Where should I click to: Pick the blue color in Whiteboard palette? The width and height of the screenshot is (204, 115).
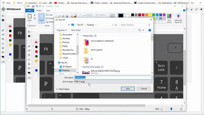(x=10, y=54)
